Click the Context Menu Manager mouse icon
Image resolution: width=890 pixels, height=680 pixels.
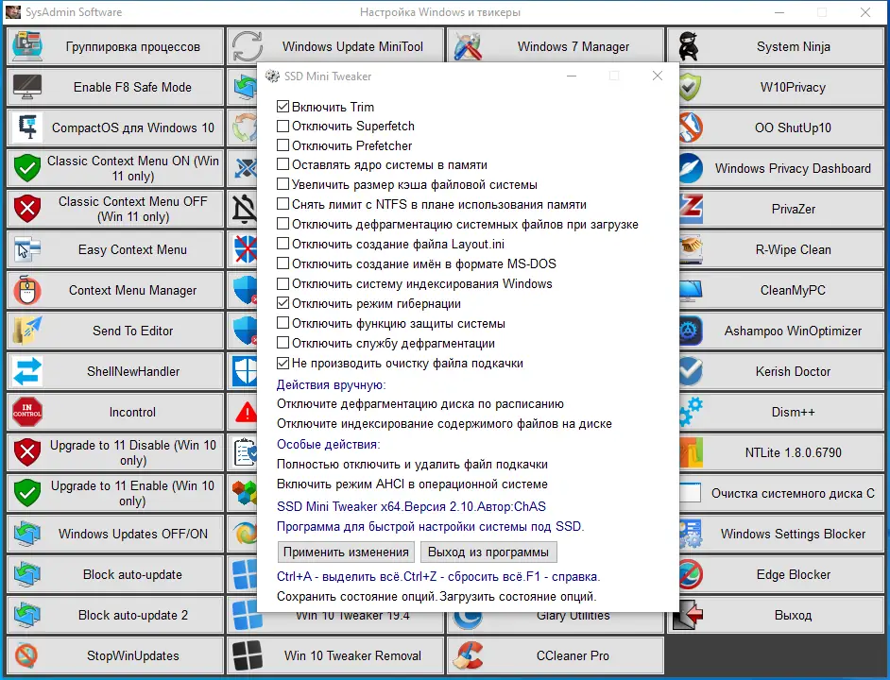pyautogui.click(x=28, y=290)
